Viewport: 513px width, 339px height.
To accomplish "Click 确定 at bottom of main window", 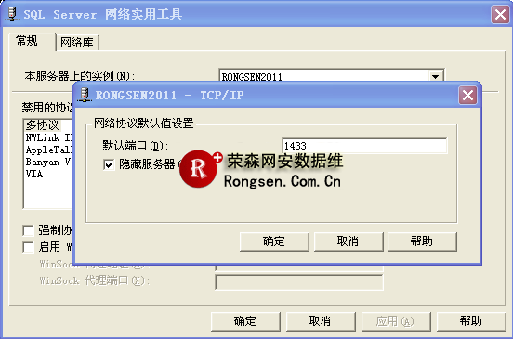I will (245, 321).
